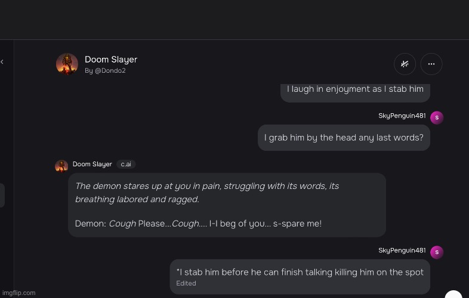
Task: Select the 'stab him before' message bubble
Action: (x=300, y=277)
